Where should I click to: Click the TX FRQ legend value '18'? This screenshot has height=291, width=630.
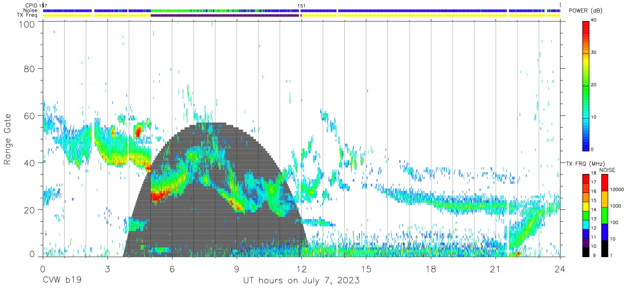point(593,173)
